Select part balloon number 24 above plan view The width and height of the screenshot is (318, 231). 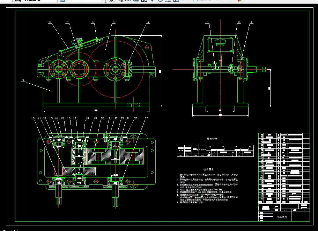(x=128, y=118)
